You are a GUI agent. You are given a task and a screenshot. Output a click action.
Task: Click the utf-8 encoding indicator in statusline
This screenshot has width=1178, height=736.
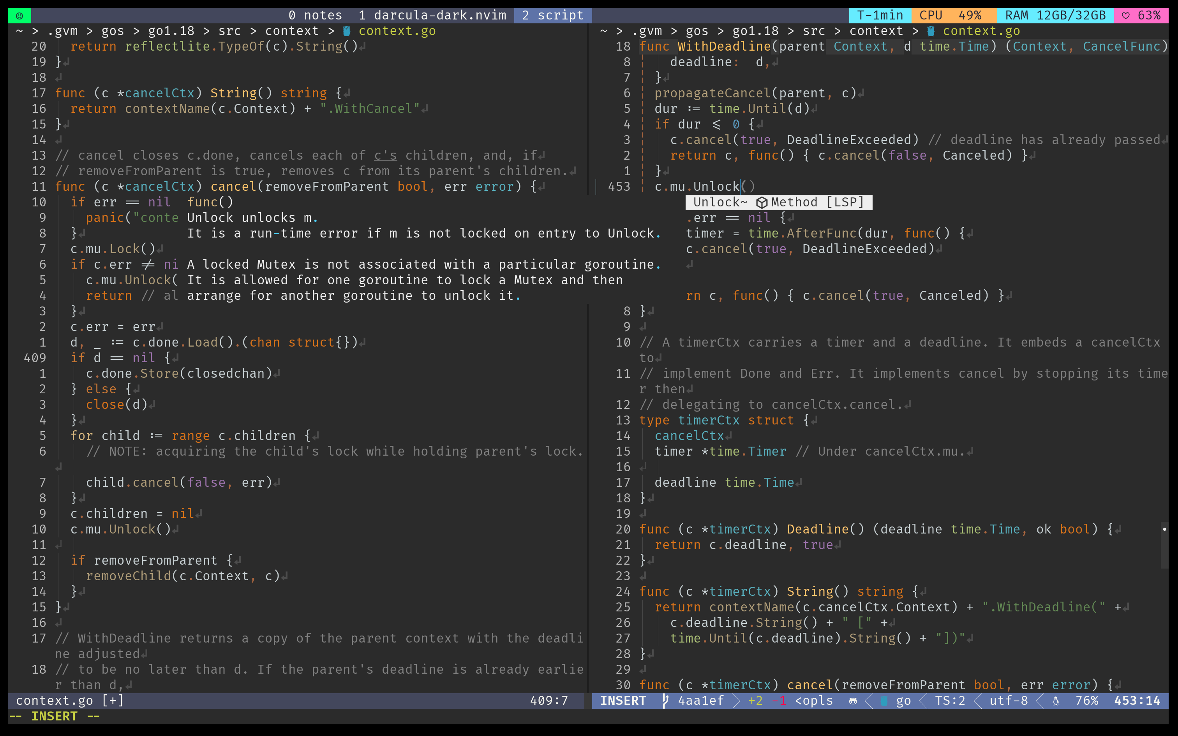[1008, 701]
